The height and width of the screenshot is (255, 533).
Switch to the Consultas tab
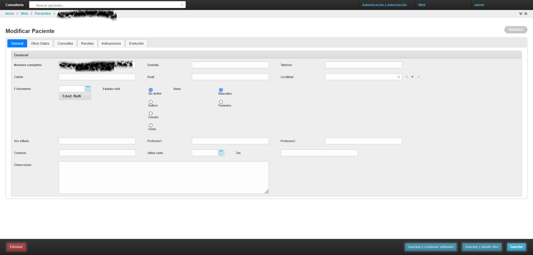point(65,44)
